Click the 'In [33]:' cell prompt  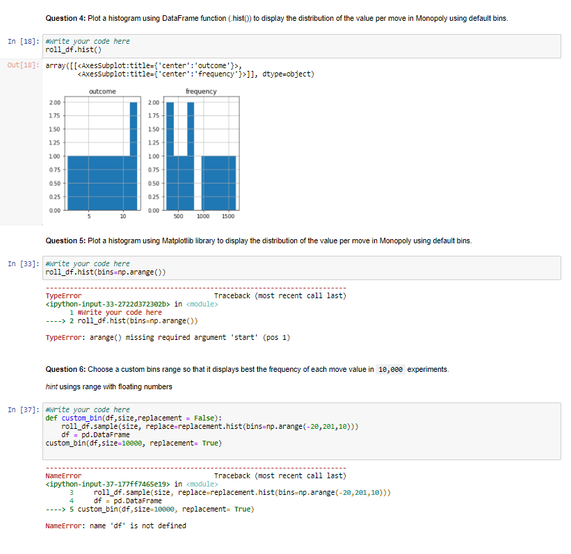(x=24, y=264)
